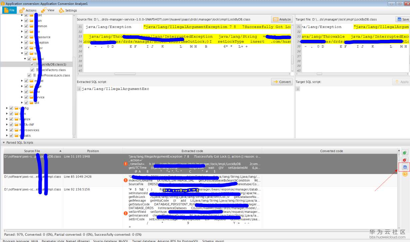Expand the META-INF folder
Screen dimensions: 410x242
pyautogui.click(x=7, y=124)
